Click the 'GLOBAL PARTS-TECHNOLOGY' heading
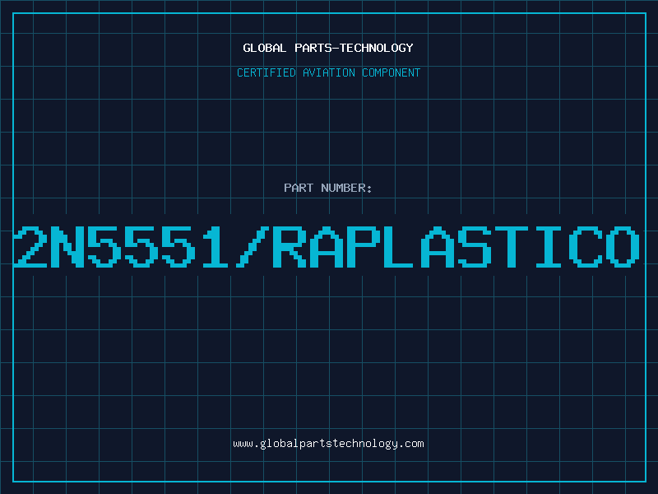This screenshot has width=658, height=494. pos(328,48)
